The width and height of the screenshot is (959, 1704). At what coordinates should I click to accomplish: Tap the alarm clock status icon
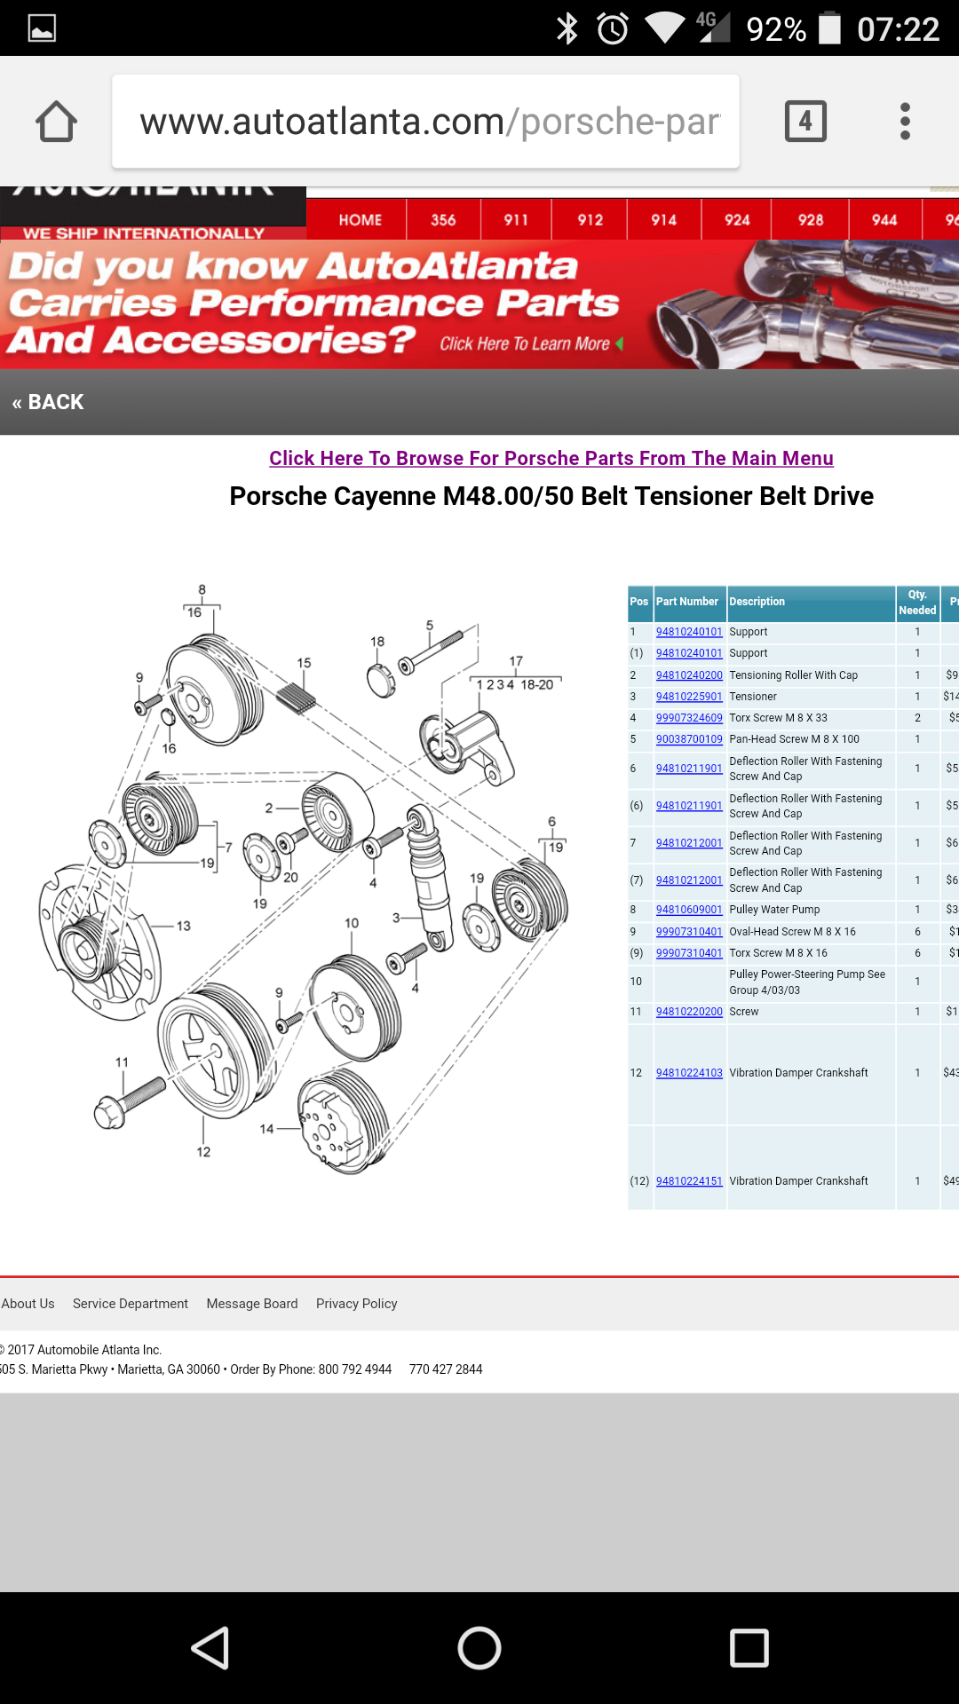[x=613, y=28]
